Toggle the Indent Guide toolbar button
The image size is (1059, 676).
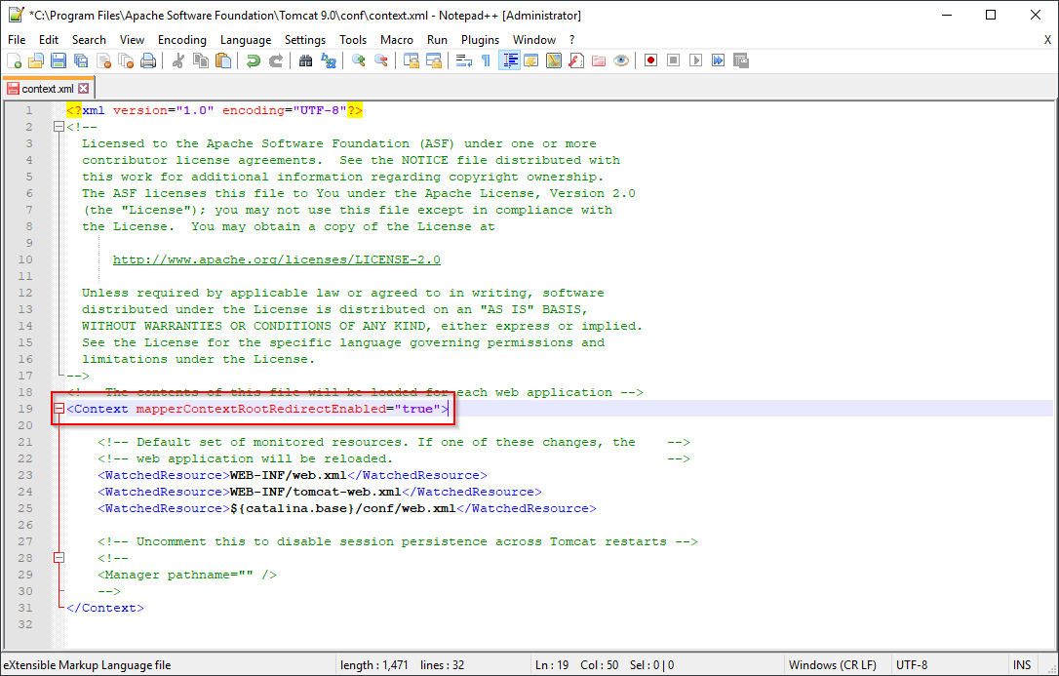coord(509,60)
